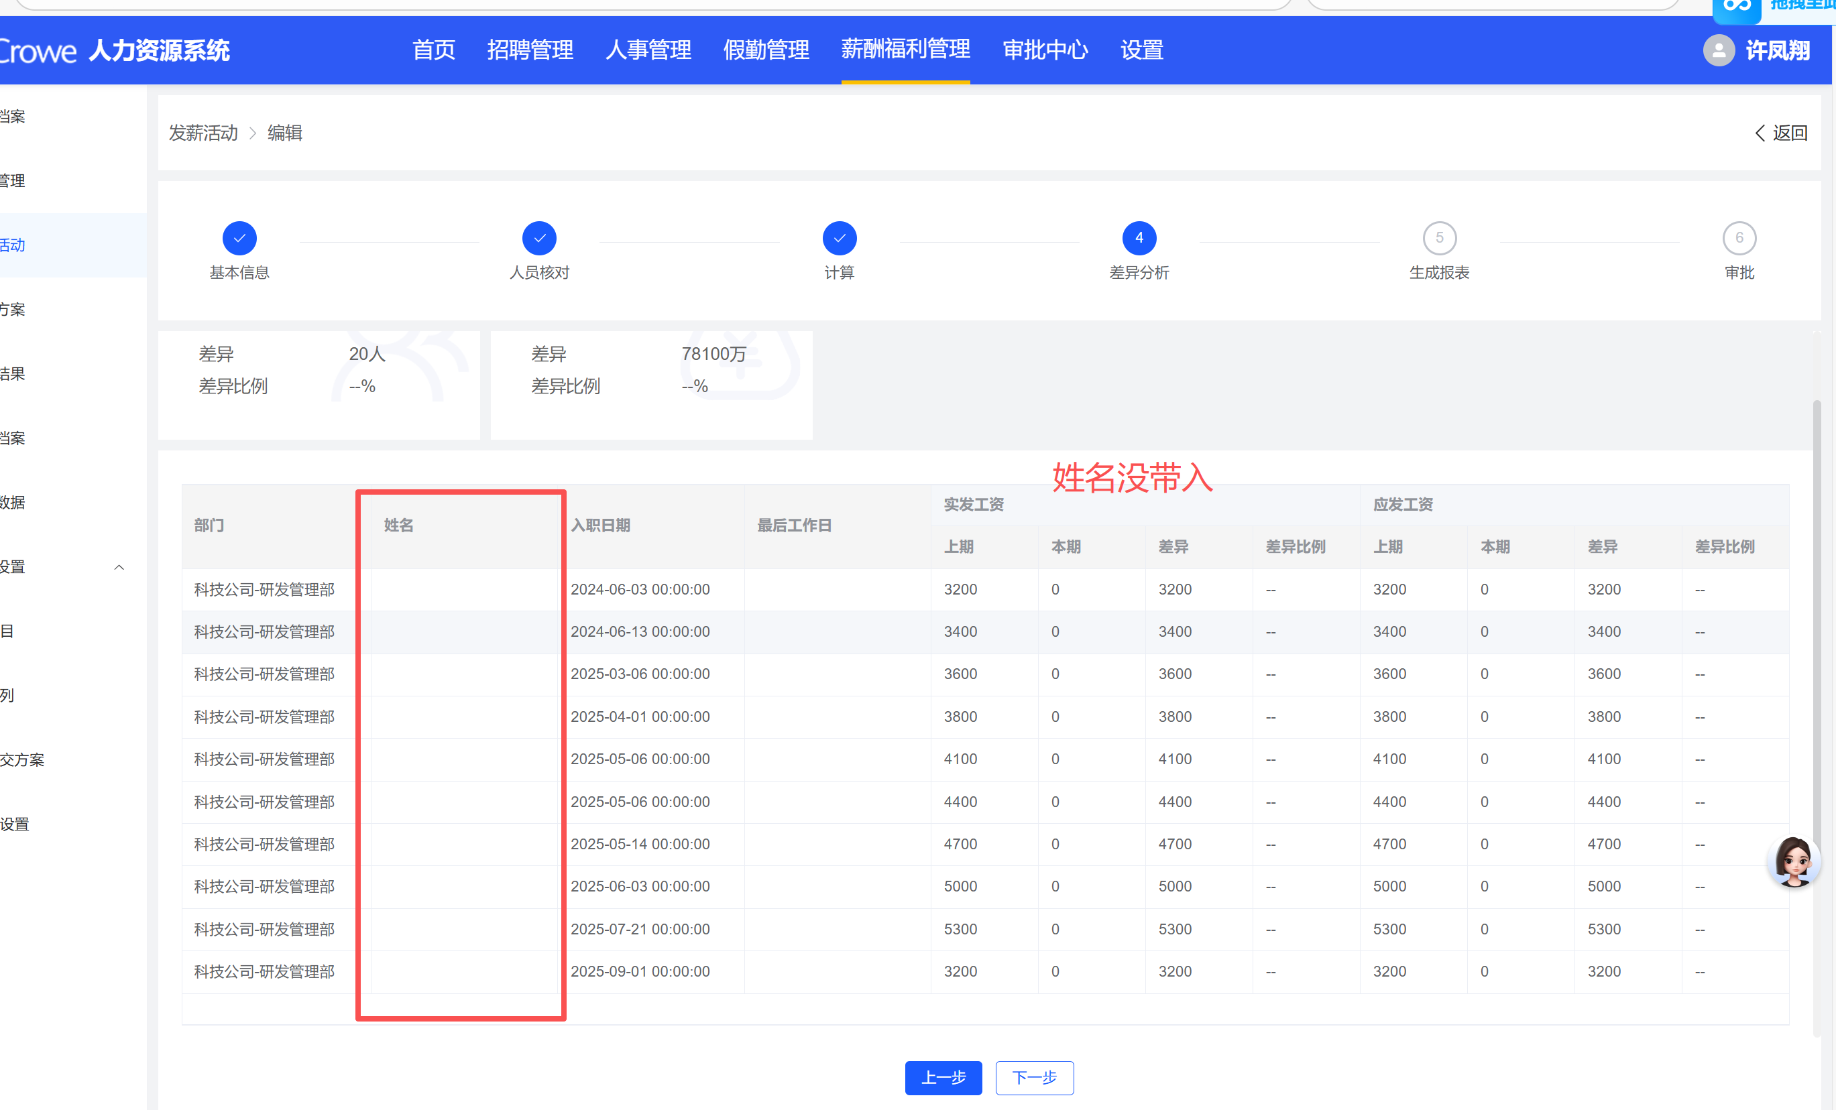Open the 审批中心 menu

(x=1045, y=50)
